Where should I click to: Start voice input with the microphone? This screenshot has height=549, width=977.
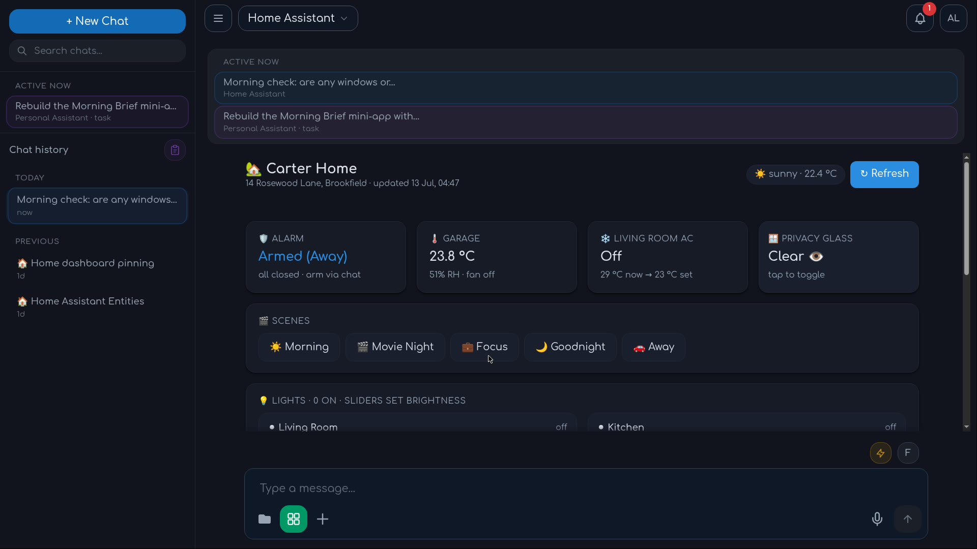coord(877,519)
